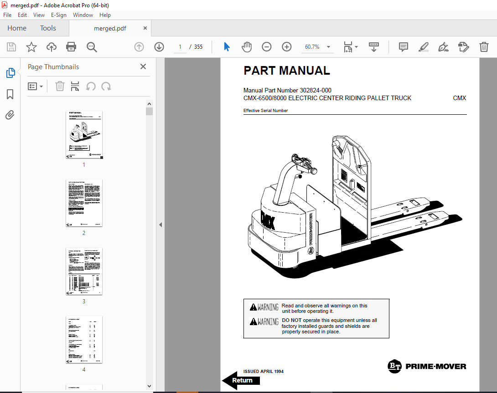
Task: Open the File menu
Action: pos(7,15)
